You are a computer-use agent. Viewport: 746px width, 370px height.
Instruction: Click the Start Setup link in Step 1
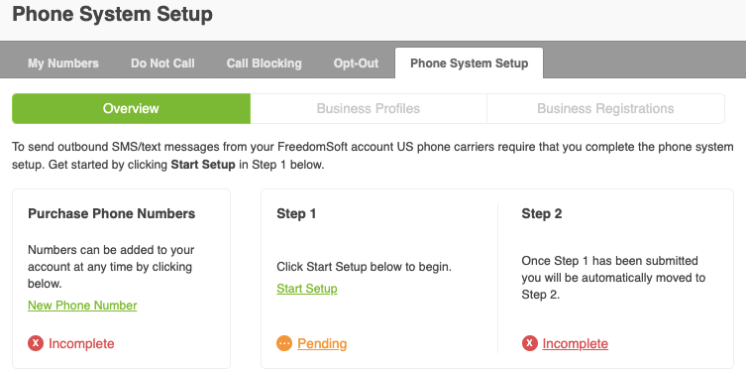307,289
